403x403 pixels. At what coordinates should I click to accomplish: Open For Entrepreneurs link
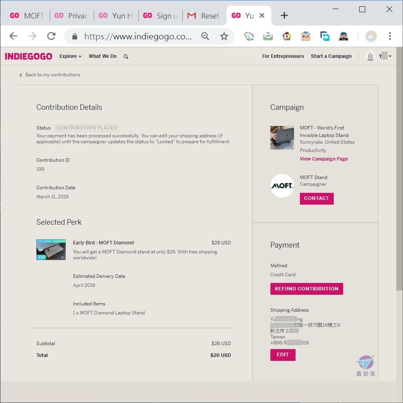pos(283,56)
